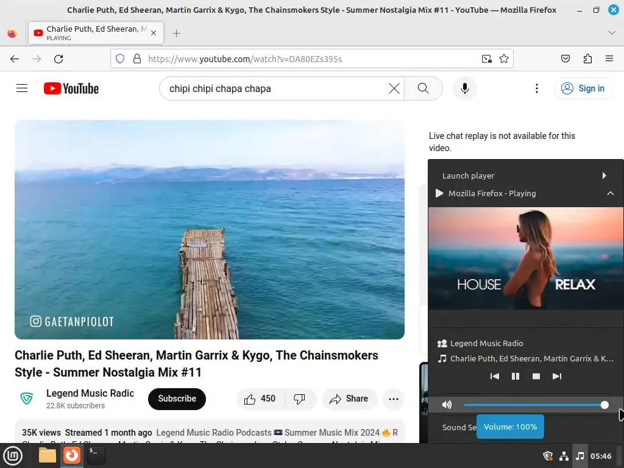Image resolution: width=624 pixels, height=468 pixels.
Task: Mute with the speaker volume icon
Action: pos(447,405)
